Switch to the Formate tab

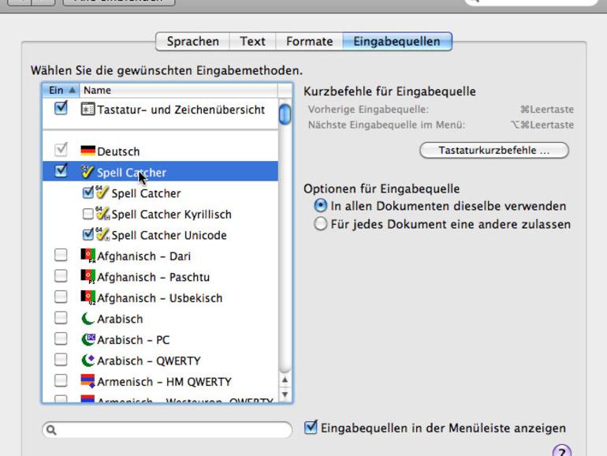click(x=309, y=42)
